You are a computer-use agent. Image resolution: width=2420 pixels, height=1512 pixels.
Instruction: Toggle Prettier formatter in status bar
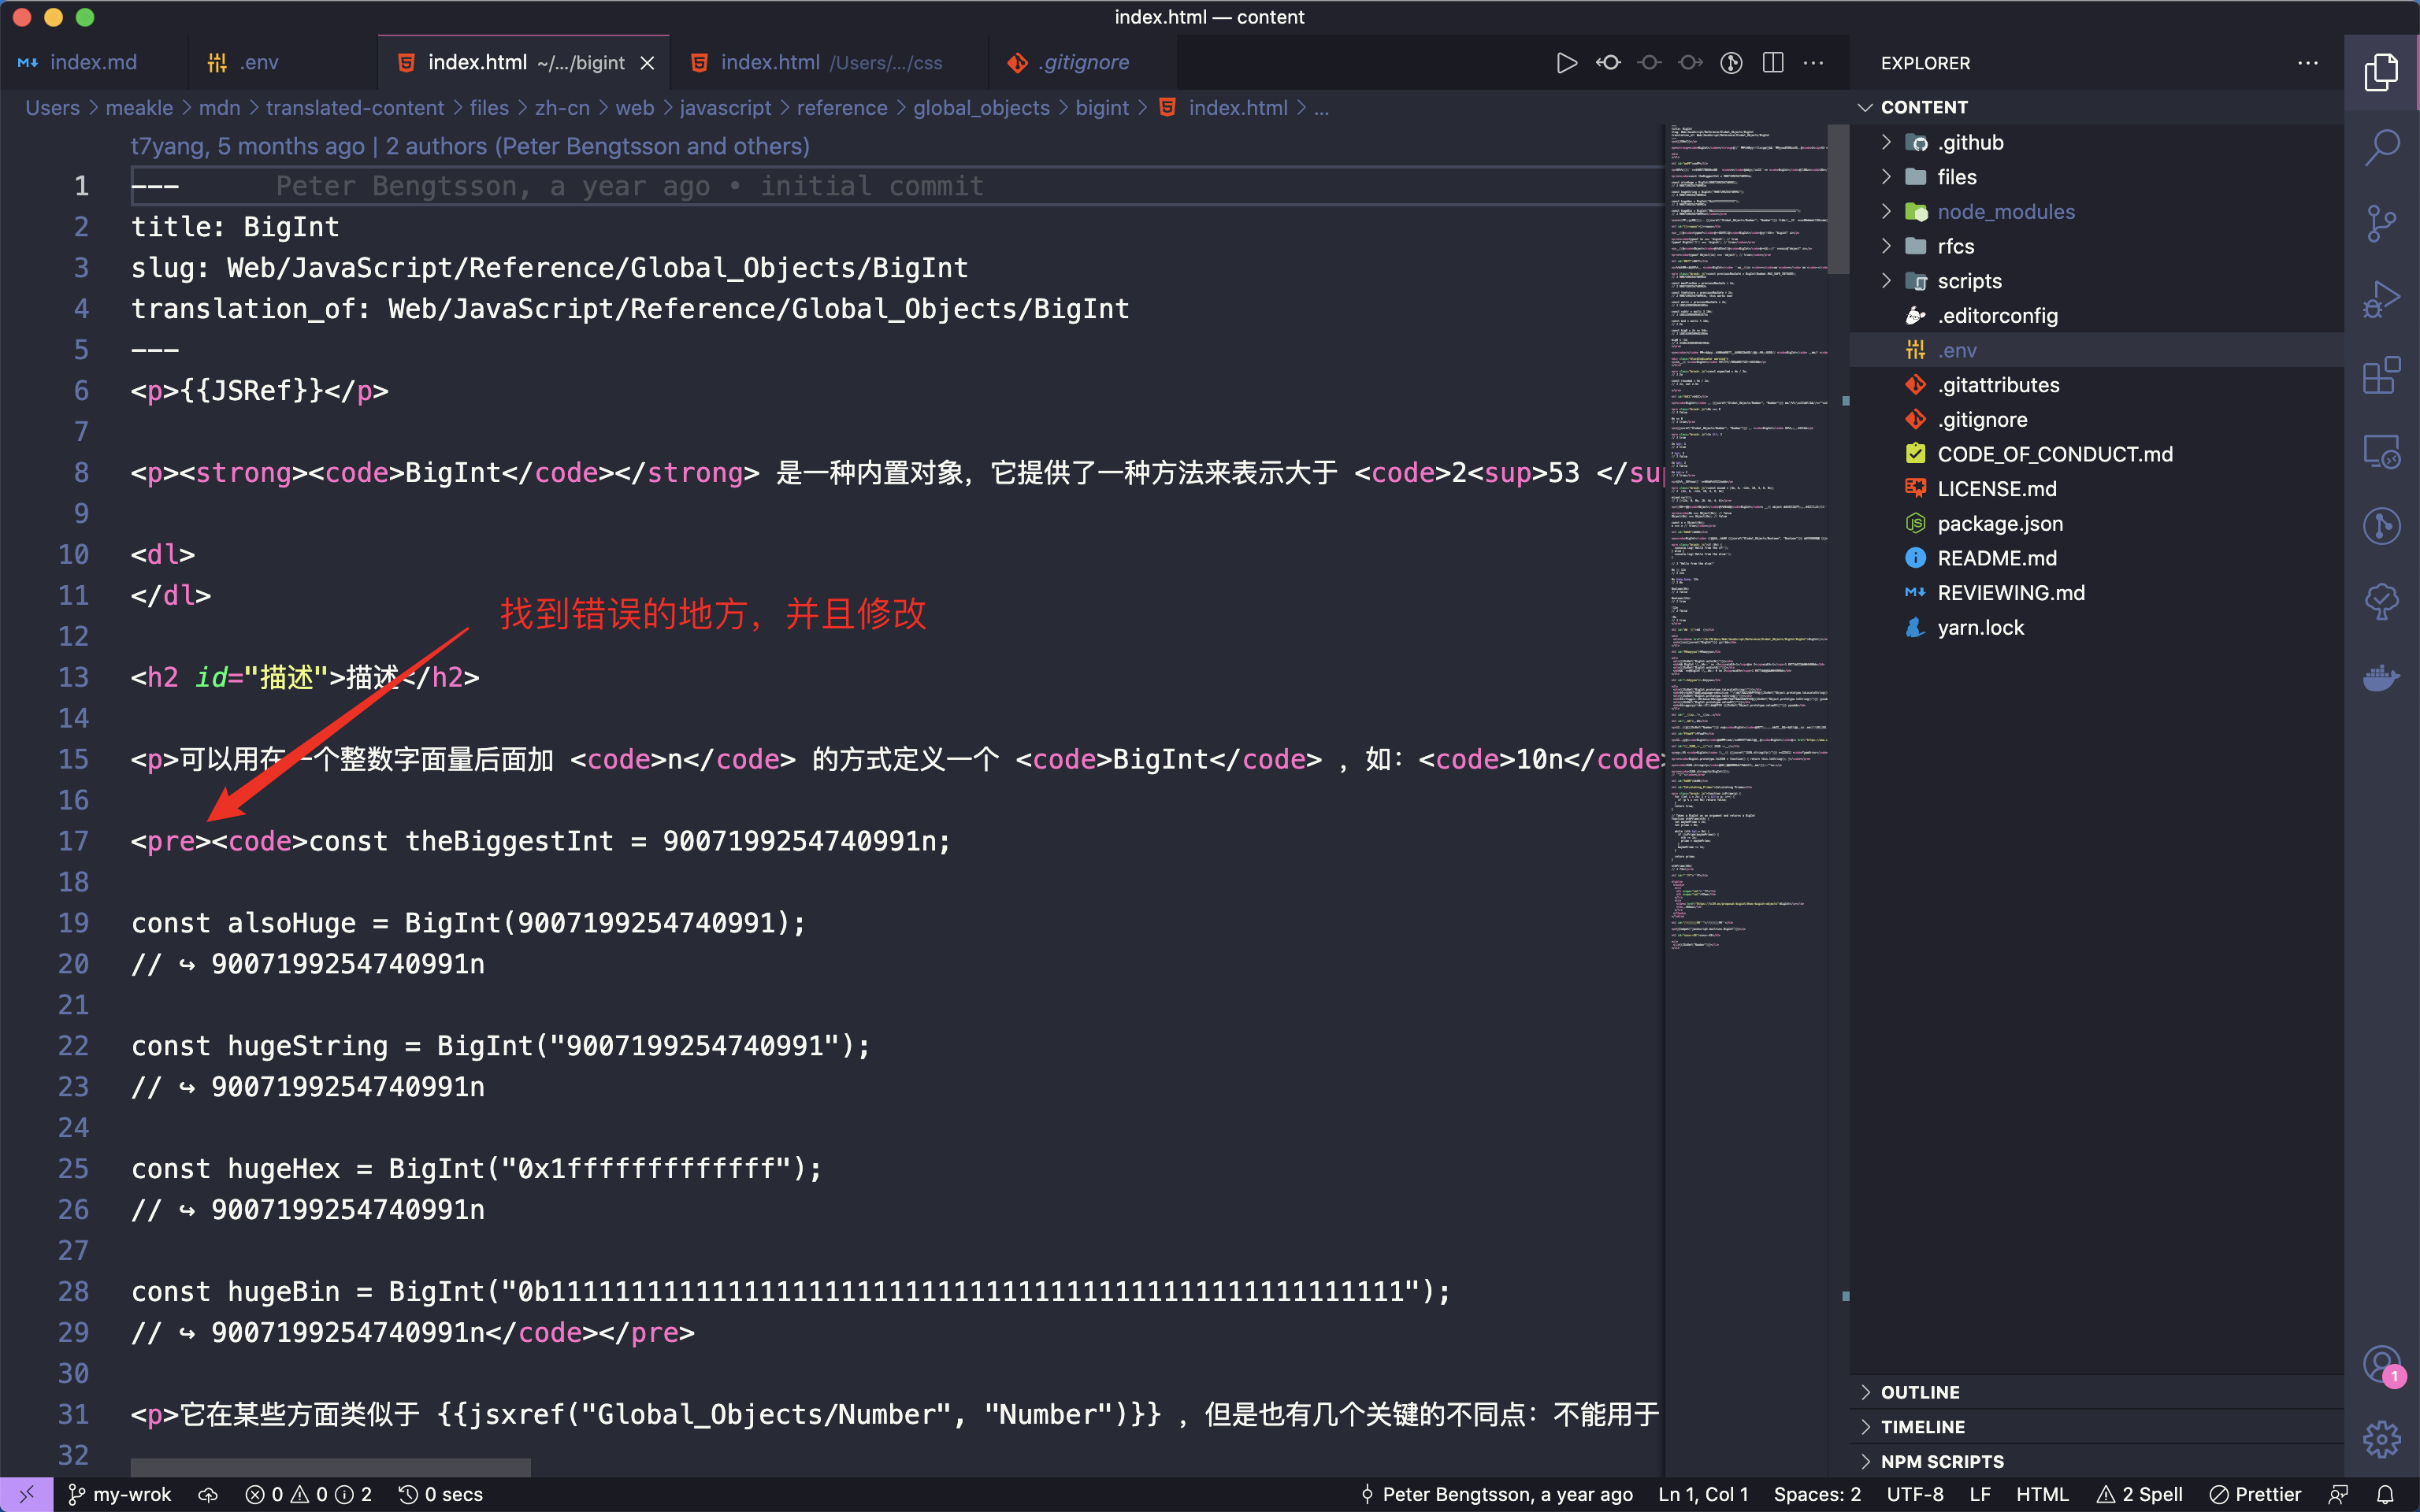(2256, 1494)
